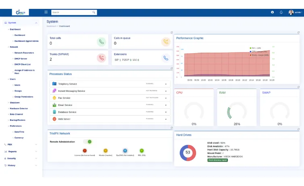Click the green Total calls phone icon

point(101,41)
